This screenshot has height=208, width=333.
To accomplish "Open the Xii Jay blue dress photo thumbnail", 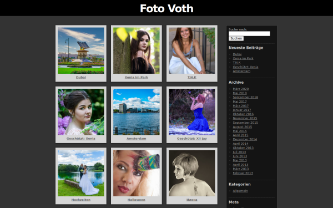I will pyautogui.click(x=192, y=112).
